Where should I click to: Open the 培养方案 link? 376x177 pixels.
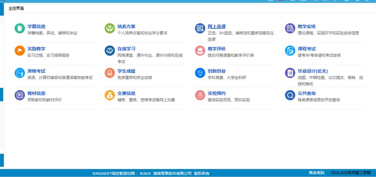[126, 26]
